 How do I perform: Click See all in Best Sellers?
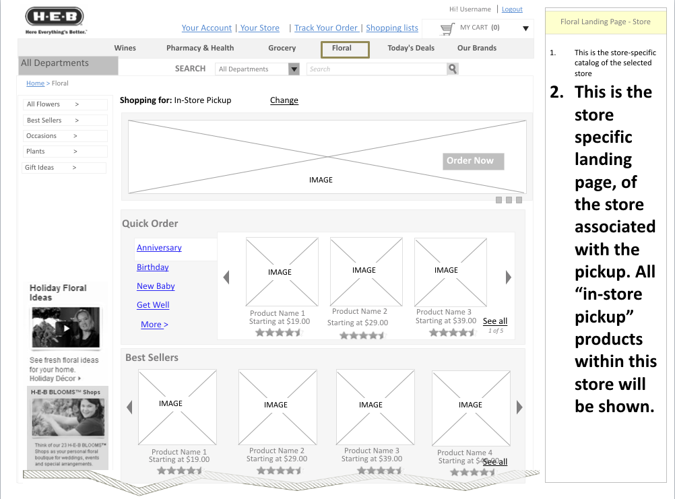[495, 462]
